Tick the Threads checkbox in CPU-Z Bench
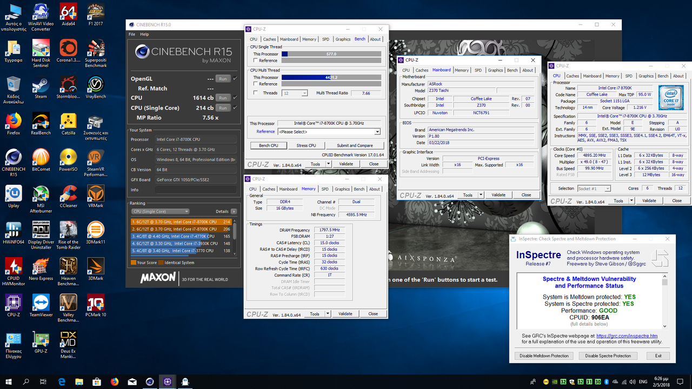This screenshot has height=389, width=692. pos(255,93)
